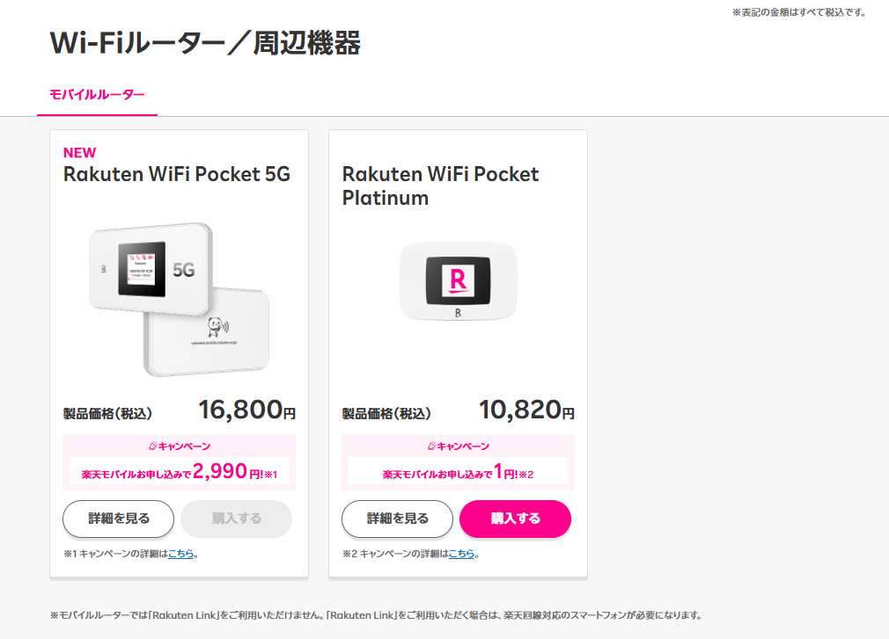Click the 2,990円 campaign banner

click(x=179, y=472)
